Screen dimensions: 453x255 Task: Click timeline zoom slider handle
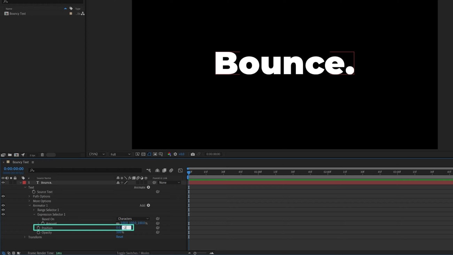point(195,253)
